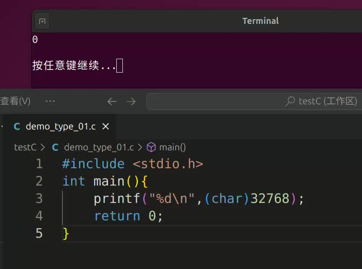Click the C file icon on the tab
Viewport: 362px width, 269px height.
(x=17, y=126)
